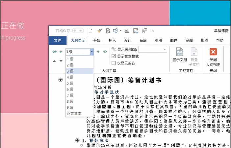Switch to the 引用 tab
Screen dimensions: 231x148
tap(158, 40)
